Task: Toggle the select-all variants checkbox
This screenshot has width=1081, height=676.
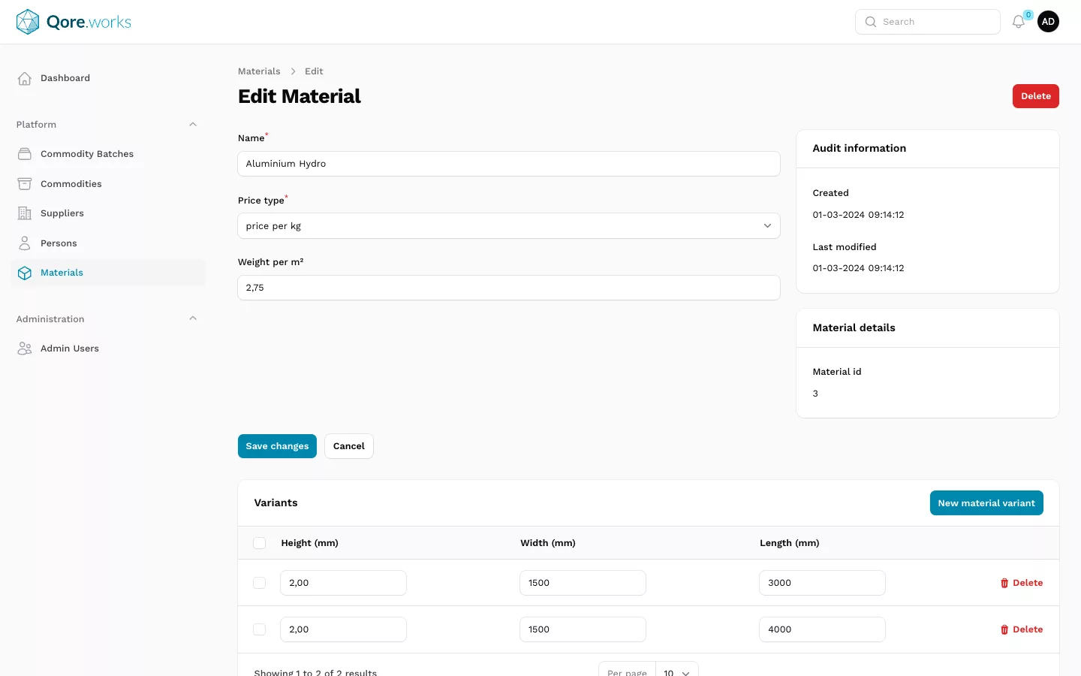Action: point(260,543)
